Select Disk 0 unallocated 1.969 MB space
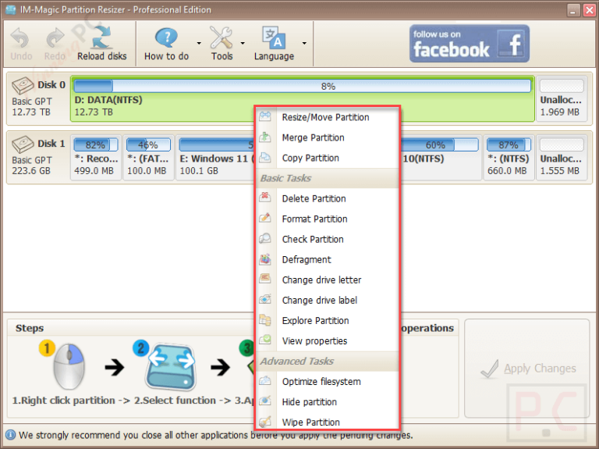This screenshot has width=599, height=449. (x=562, y=98)
